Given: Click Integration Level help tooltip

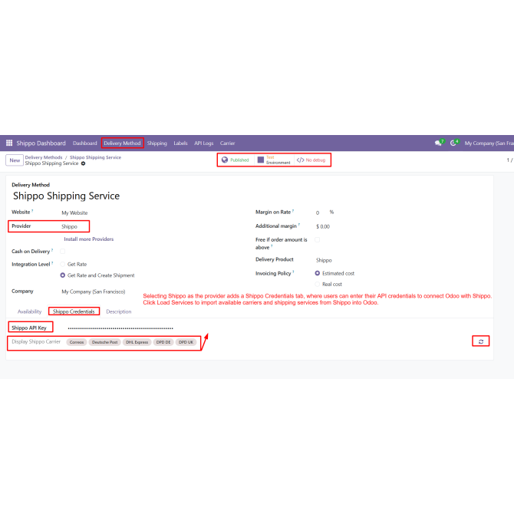Looking at the screenshot, I should point(52,263).
